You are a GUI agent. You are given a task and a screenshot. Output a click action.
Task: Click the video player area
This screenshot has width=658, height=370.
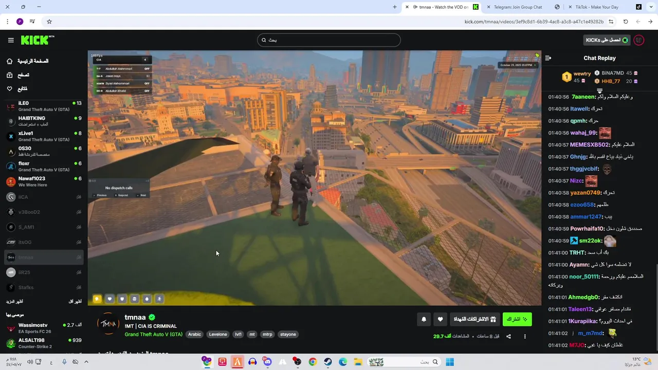(314, 178)
